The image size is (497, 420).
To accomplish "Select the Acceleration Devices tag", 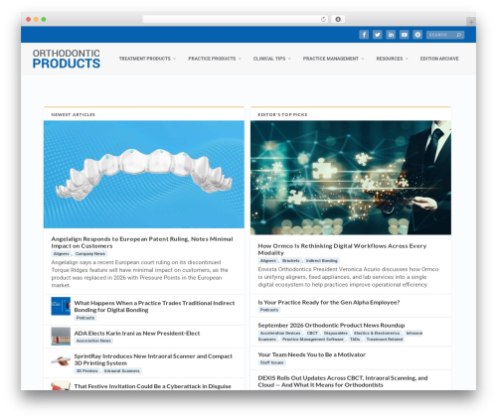I will (x=280, y=333).
